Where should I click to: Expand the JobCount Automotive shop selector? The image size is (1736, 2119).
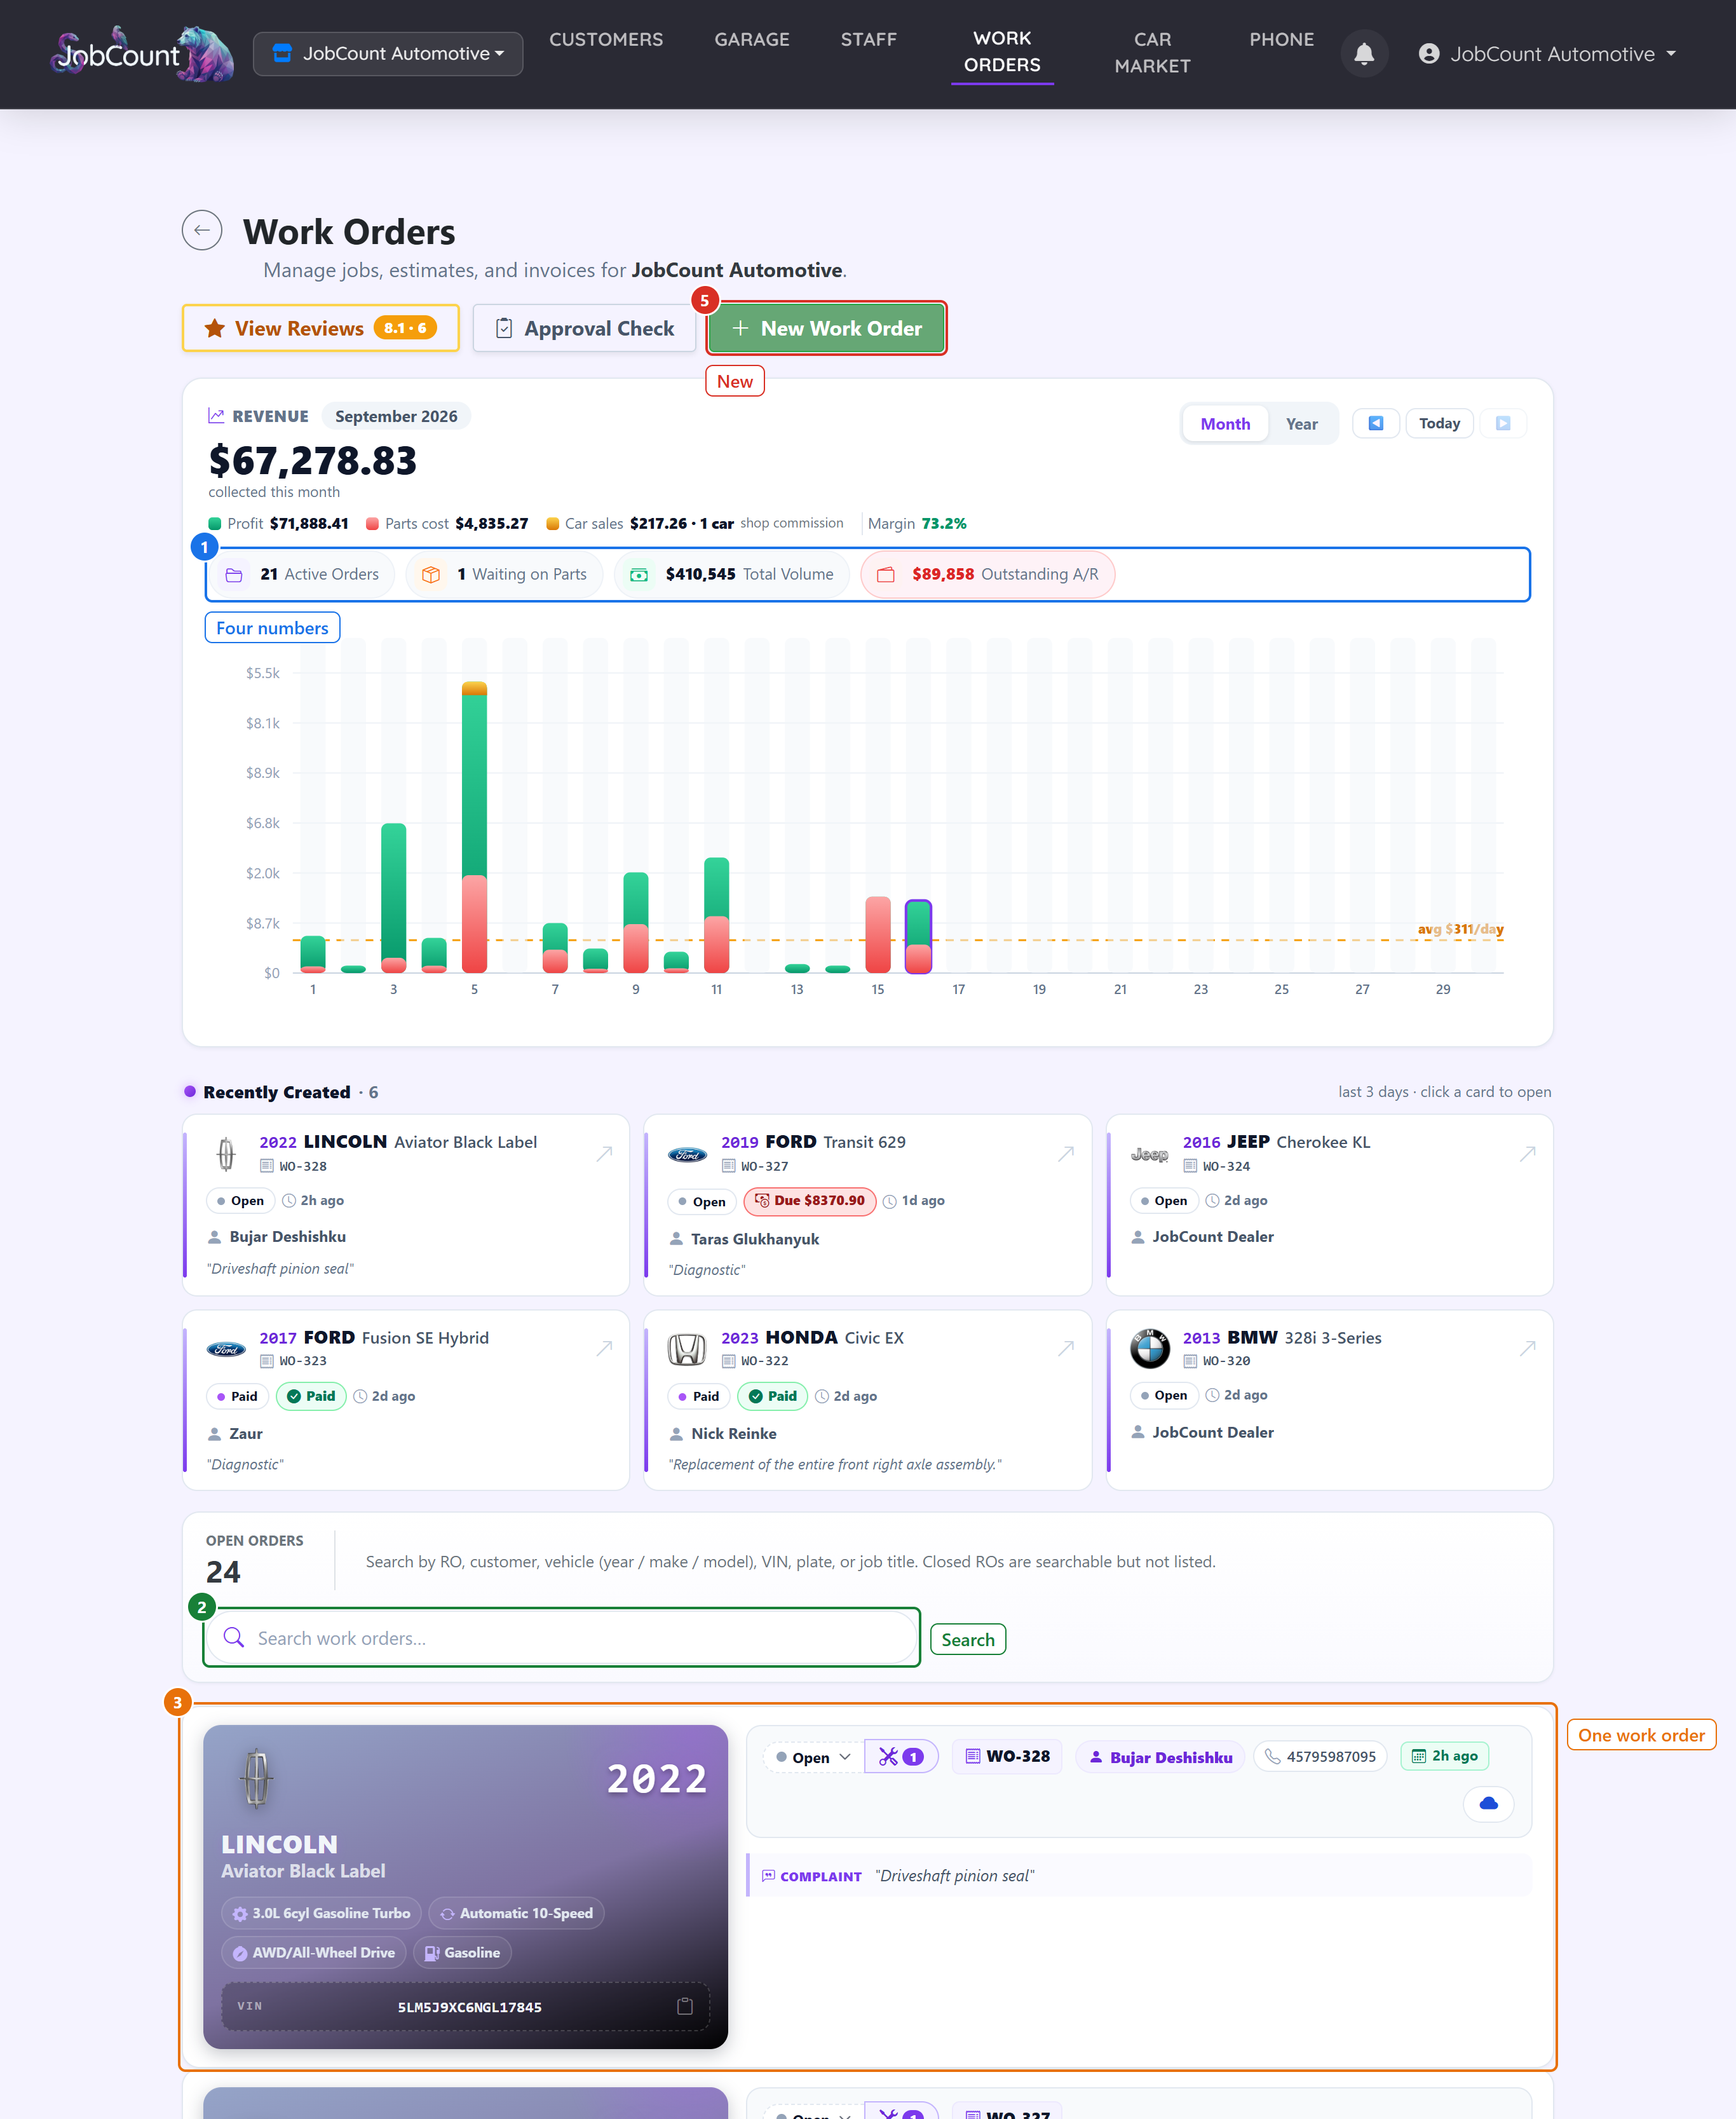pyautogui.click(x=388, y=54)
